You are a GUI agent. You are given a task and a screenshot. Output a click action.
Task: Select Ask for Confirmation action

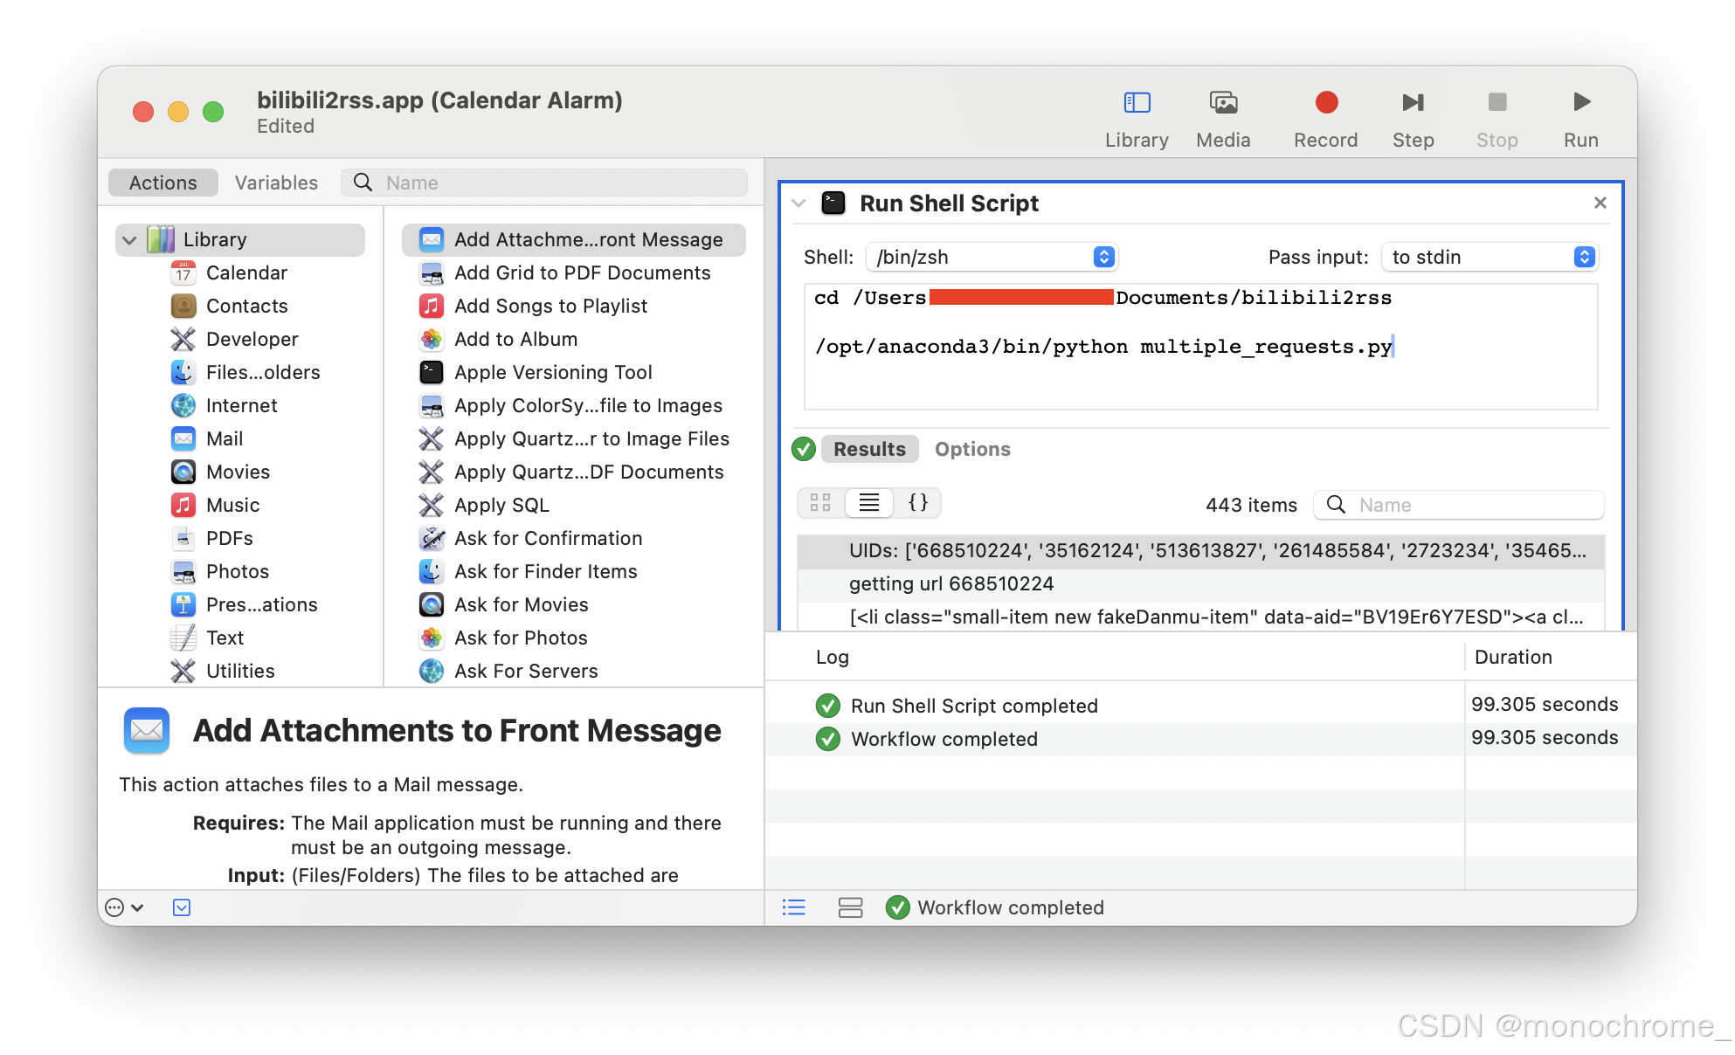[548, 539]
